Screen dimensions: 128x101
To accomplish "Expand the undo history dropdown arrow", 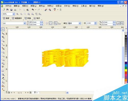I will 36,10.
